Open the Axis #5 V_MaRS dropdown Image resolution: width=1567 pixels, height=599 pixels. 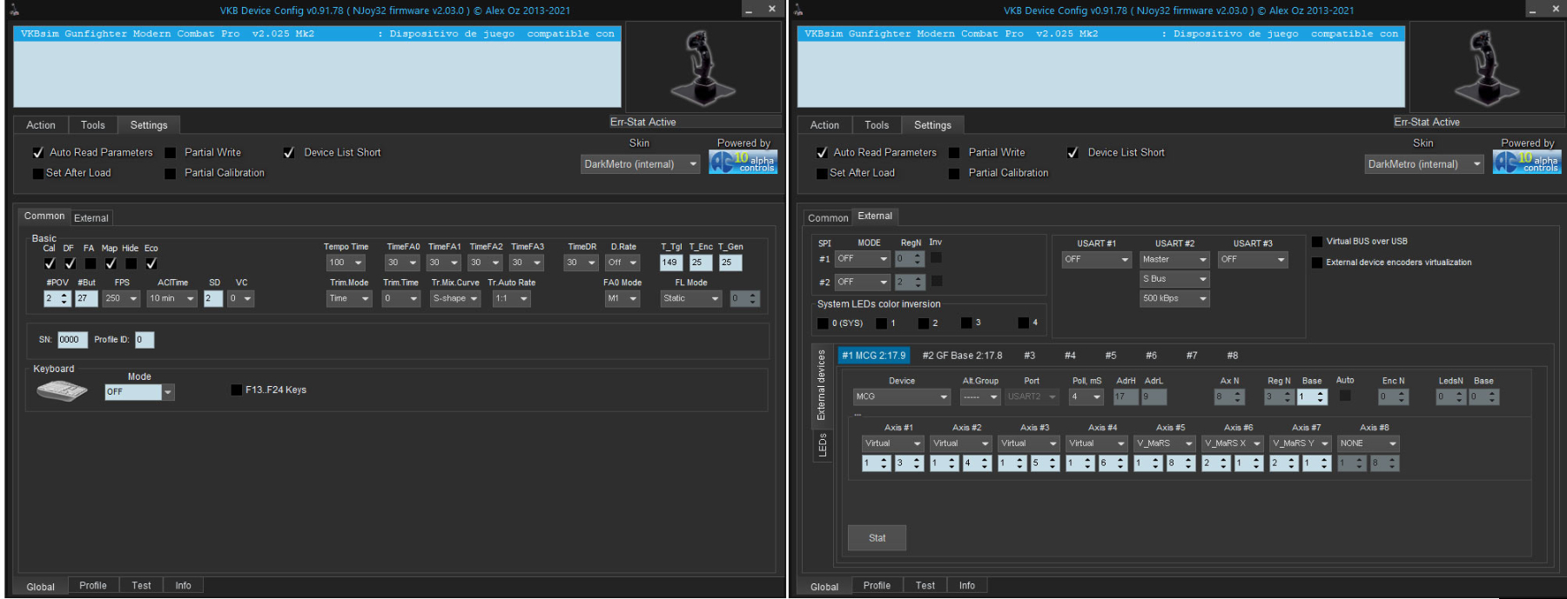1164,443
